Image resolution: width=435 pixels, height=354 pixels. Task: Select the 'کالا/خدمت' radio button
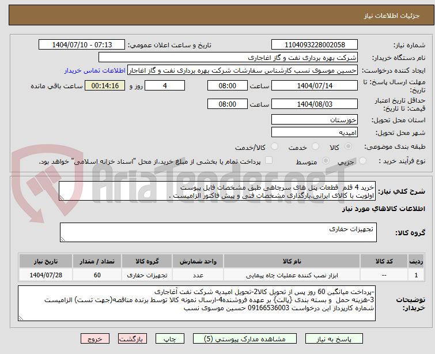(x=274, y=146)
